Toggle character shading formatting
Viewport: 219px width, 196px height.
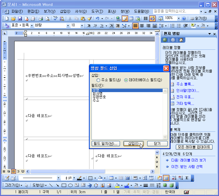[118, 26]
